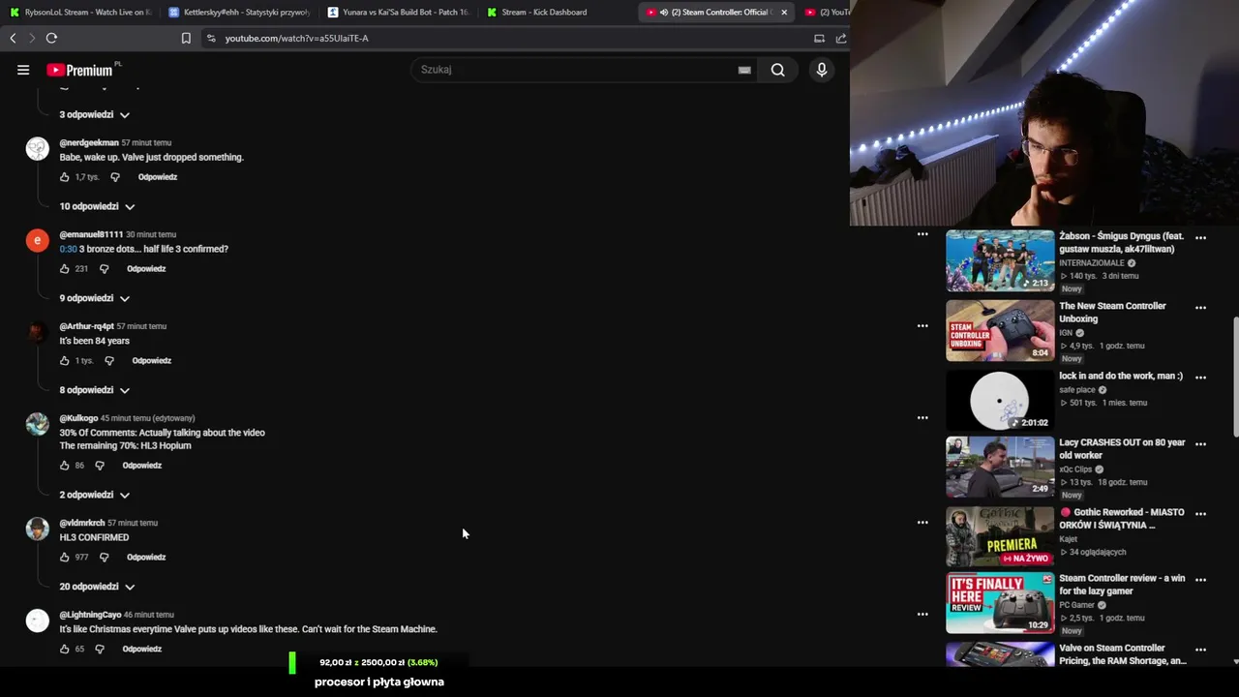Open 'Valve on Steam Controller Pricing' title
The width and height of the screenshot is (1239, 697).
1123,654
